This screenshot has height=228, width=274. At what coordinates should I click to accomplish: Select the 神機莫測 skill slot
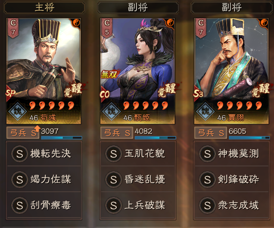click(x=232, y=154)
